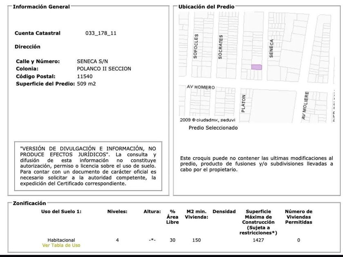343x257 pixels.
Task: Select the Cuenta Catastral number 033_178_11
Action: (x=101, y=33)
